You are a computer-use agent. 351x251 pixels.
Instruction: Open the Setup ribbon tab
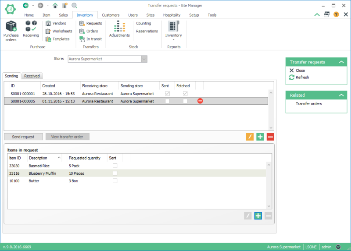[x=194, y=15]
